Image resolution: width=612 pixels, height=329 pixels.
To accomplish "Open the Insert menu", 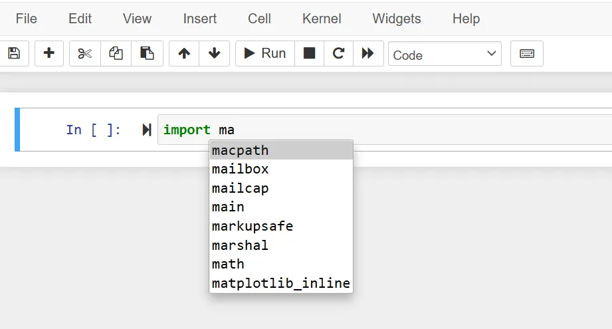I will (x=200, y=19).
